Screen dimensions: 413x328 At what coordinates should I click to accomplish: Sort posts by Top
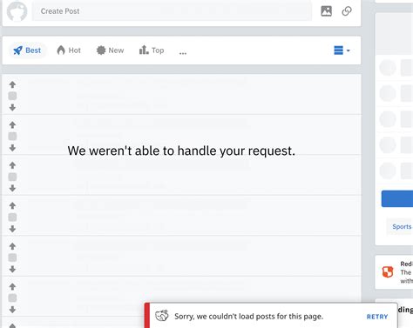[152, 50]
